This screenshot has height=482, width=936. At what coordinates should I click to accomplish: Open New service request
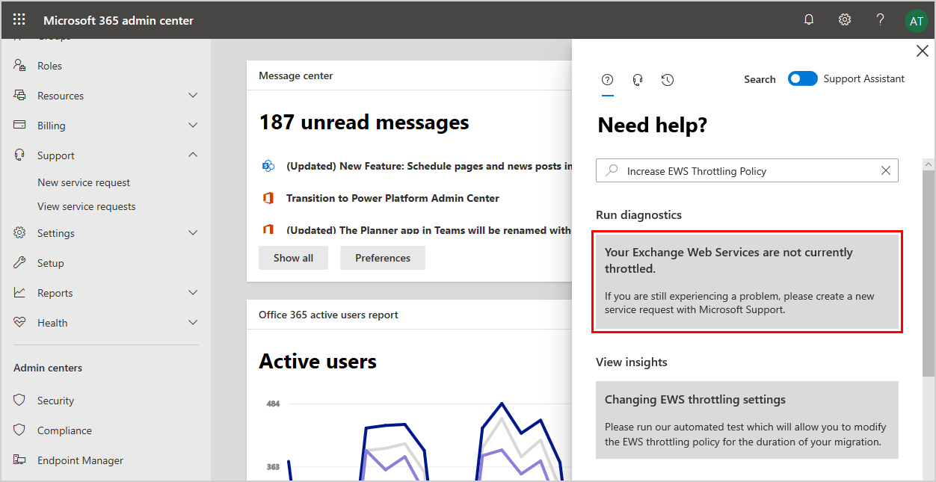pos(84,182)
